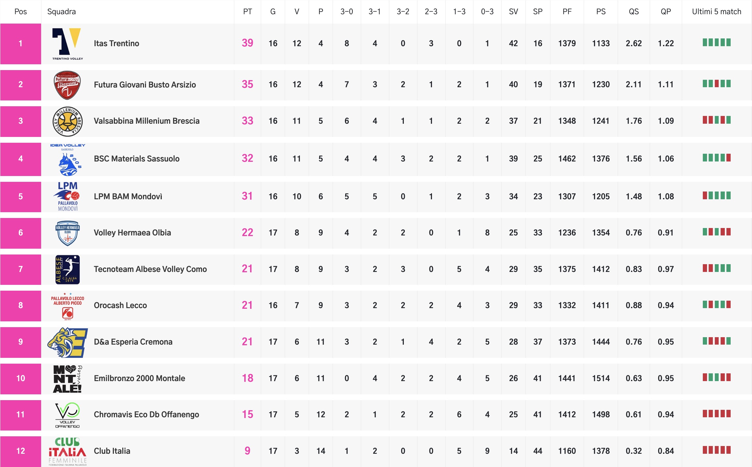Click the Montale Volley logo
The width and height of the screenshot is (752, 467).
point(67,379)
